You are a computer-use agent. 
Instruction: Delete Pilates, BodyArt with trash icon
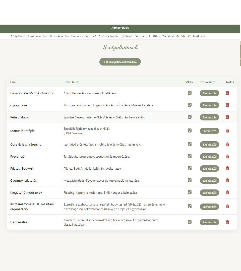pos(227,168)
